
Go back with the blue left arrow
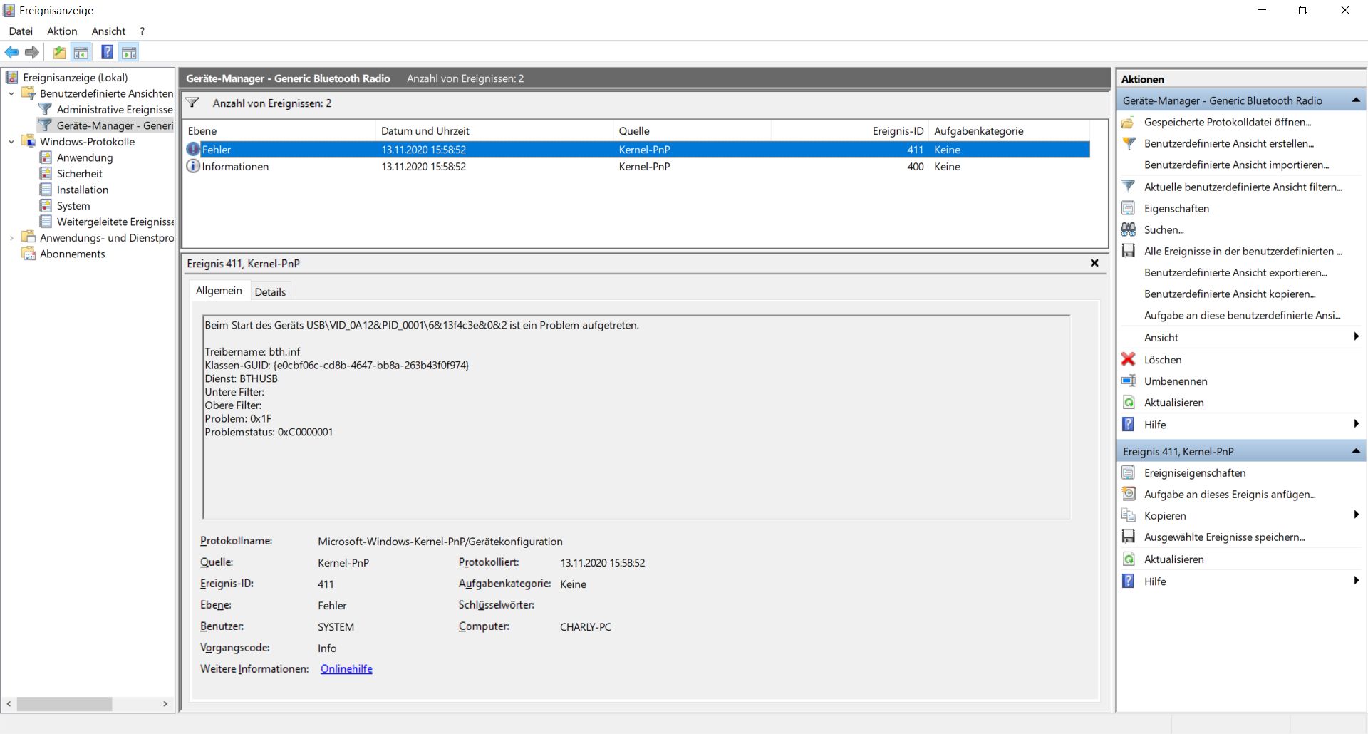11,52
